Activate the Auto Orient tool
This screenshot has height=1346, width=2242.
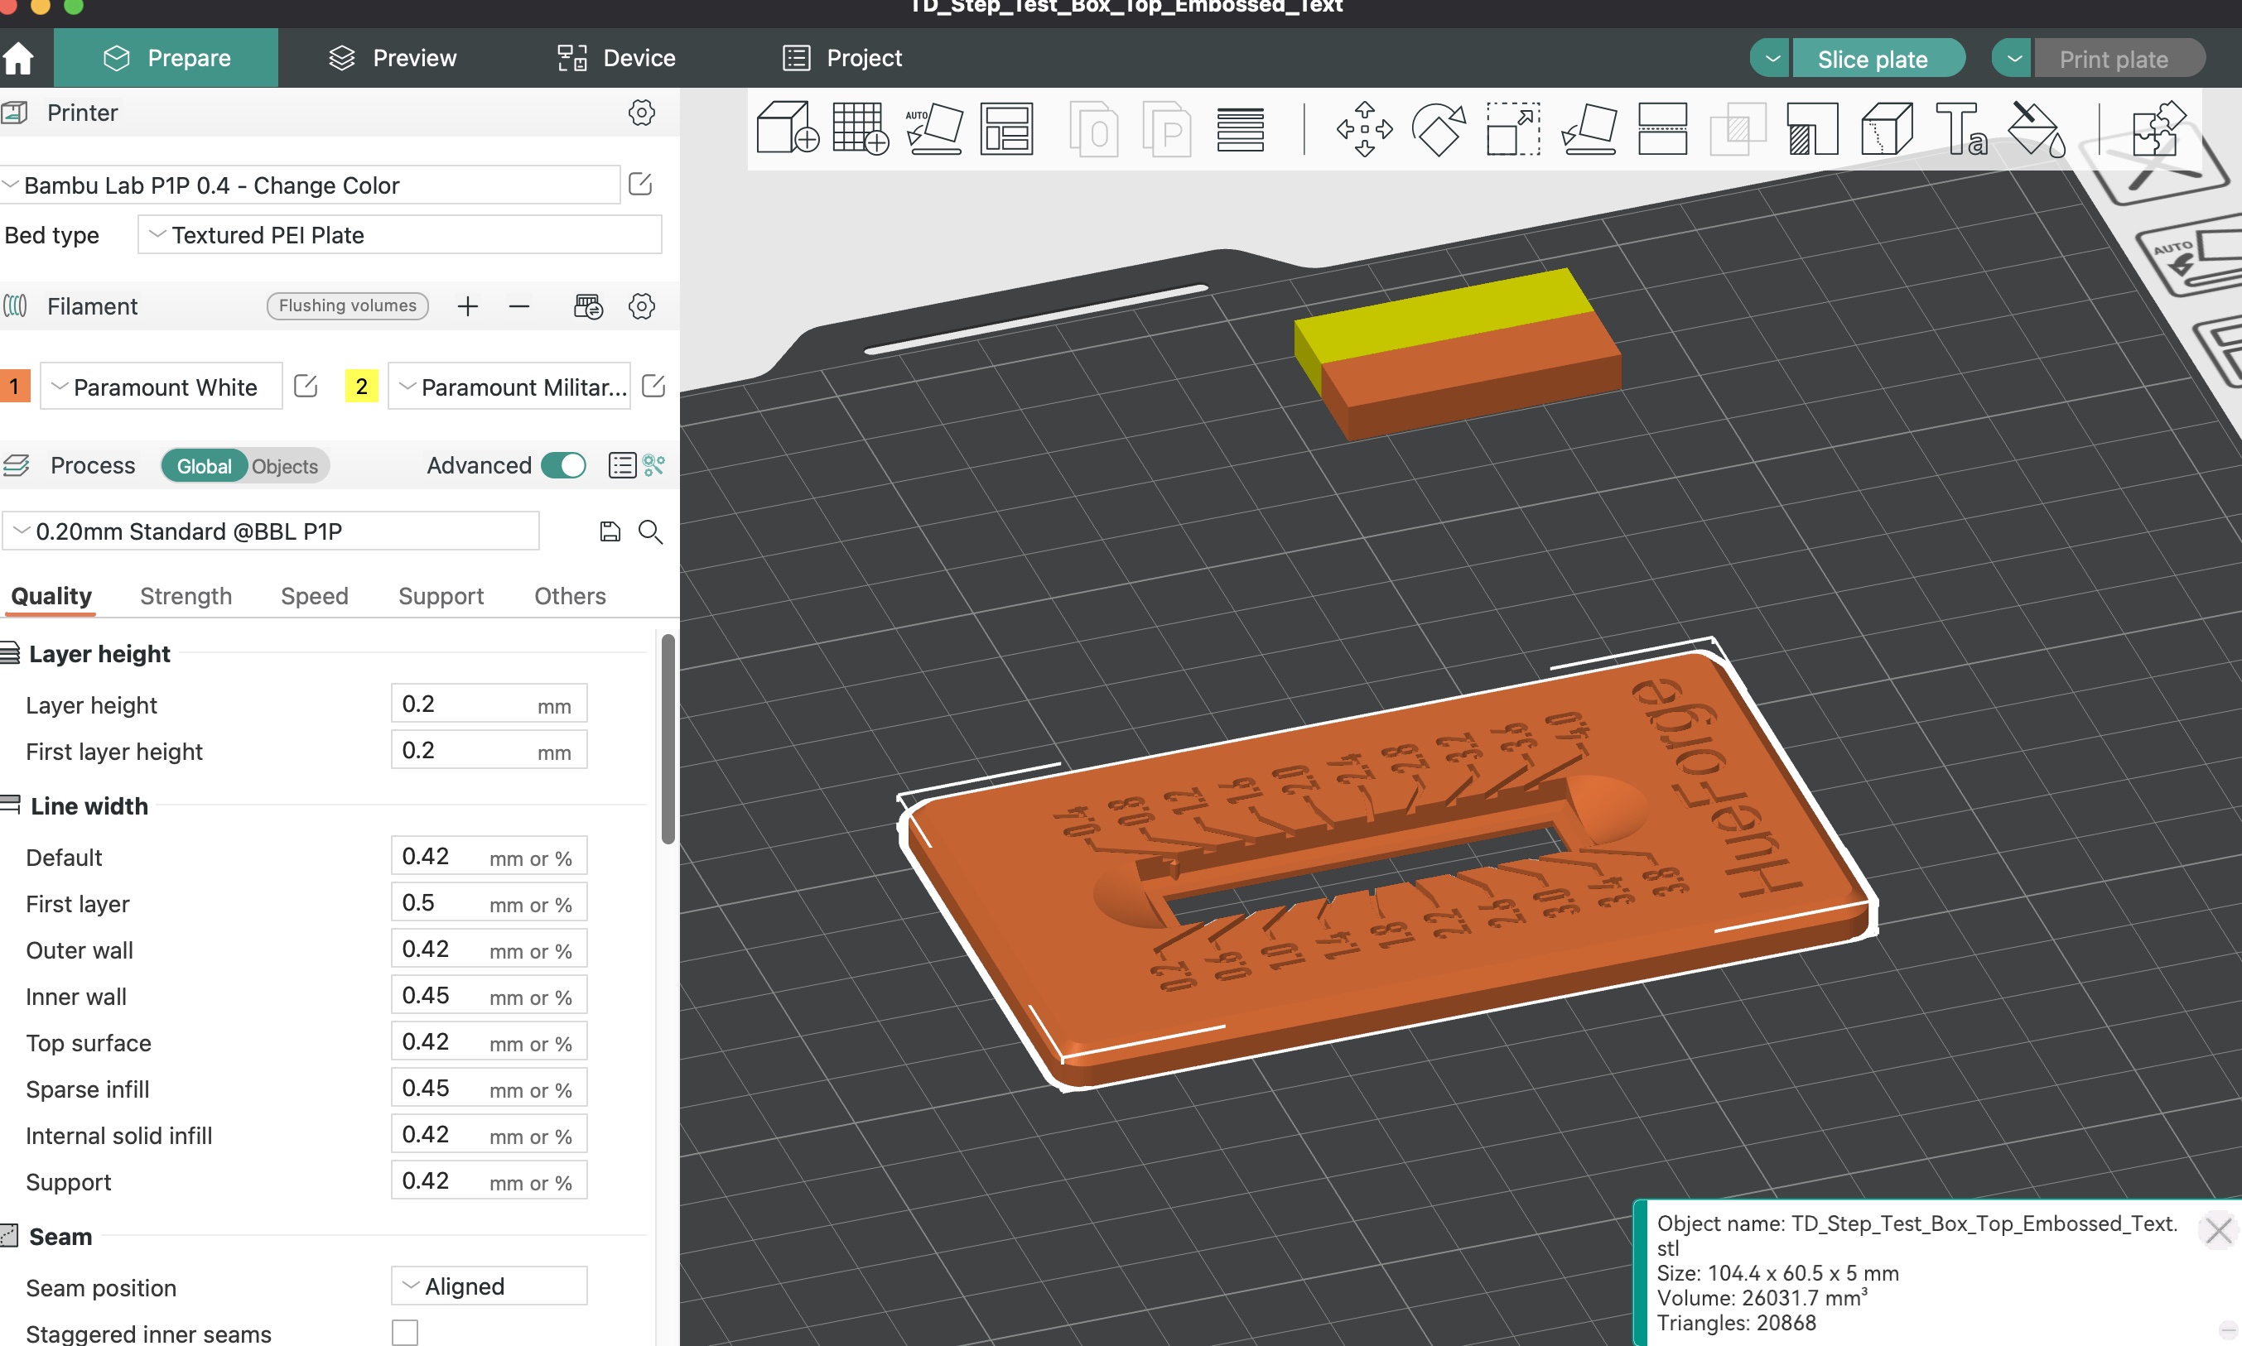click(934, 130)
